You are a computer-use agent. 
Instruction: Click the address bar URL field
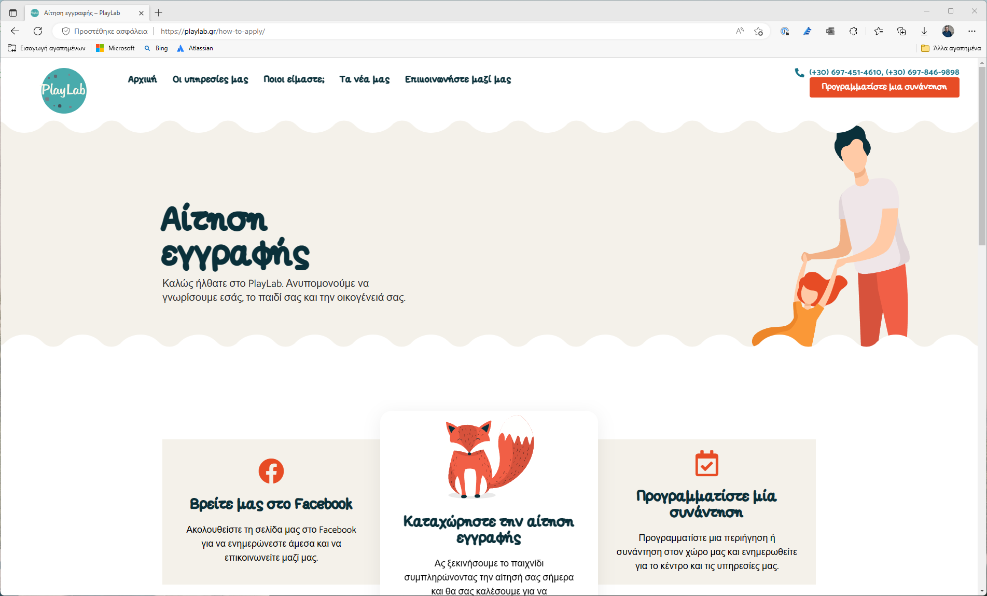(394, 31)
